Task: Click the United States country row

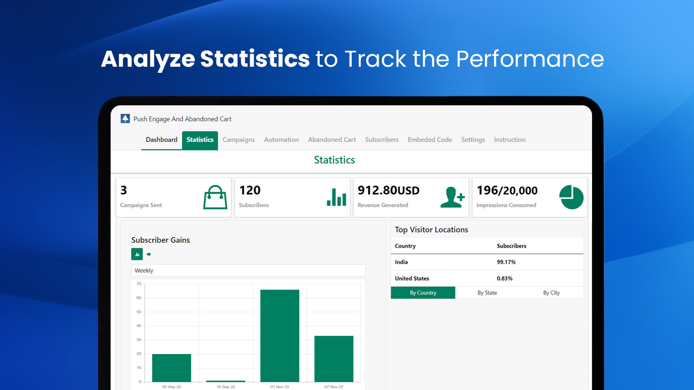Action: coord(487,279)
